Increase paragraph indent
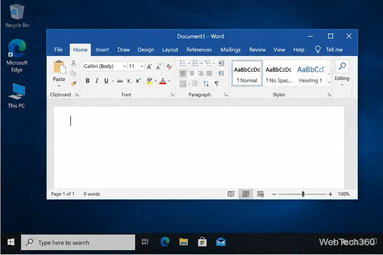 221,73
